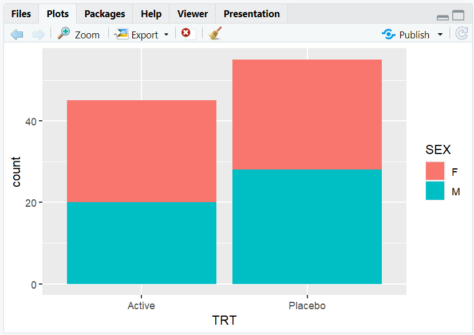Expand the Publish dropdown arrow
The width and height of the screenshot is (474, 335).
point(440,34)
